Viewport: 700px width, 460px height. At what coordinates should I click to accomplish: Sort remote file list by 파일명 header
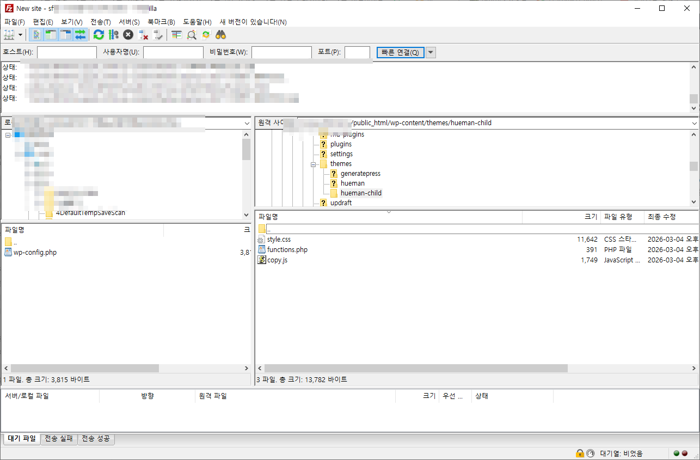click(389, 217)
